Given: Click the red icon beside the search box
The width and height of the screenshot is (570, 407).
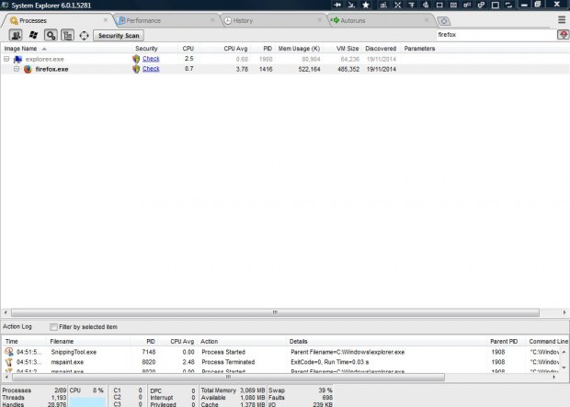Looking at the screenshot, I should pos(563,35).
